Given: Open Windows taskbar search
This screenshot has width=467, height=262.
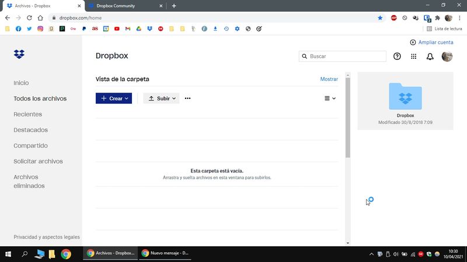Looking at the screenshot, I should click(x=25, y=254).
